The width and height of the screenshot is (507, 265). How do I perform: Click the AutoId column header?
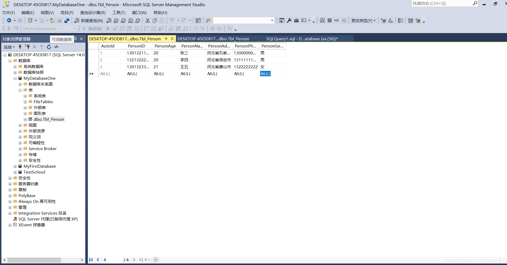click(112, 46)
